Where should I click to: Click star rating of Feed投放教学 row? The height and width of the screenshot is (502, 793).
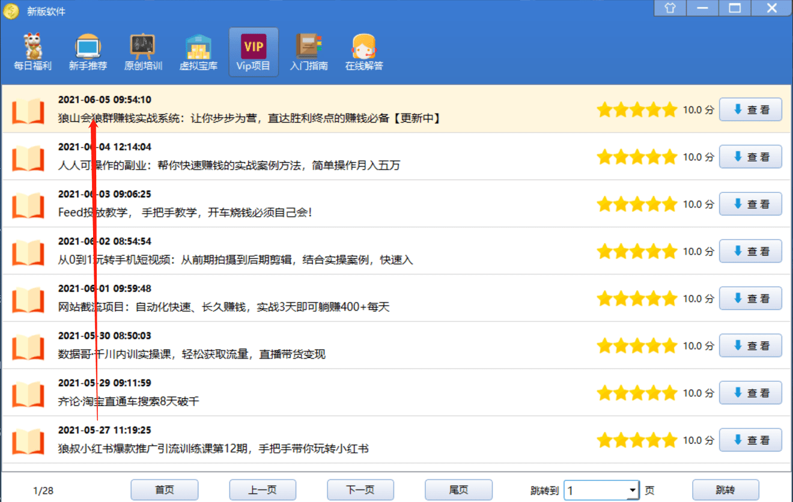pos(637,204)
